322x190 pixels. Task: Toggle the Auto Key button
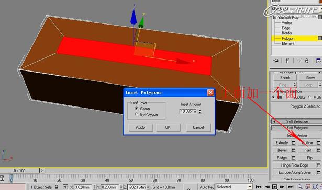207,187
